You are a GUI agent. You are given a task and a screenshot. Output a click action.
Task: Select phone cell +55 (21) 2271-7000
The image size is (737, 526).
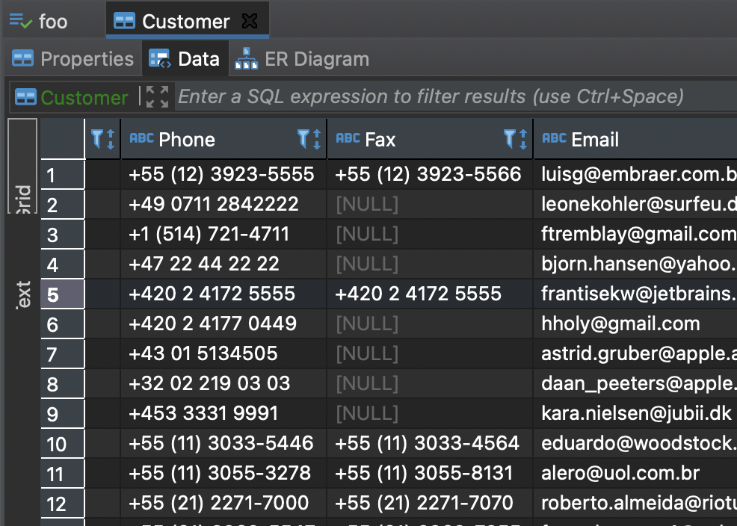[x=223, y=504]
